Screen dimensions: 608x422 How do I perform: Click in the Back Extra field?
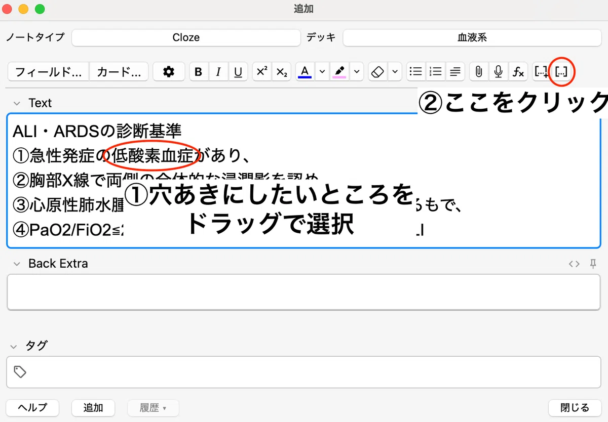tap(303, 291)
